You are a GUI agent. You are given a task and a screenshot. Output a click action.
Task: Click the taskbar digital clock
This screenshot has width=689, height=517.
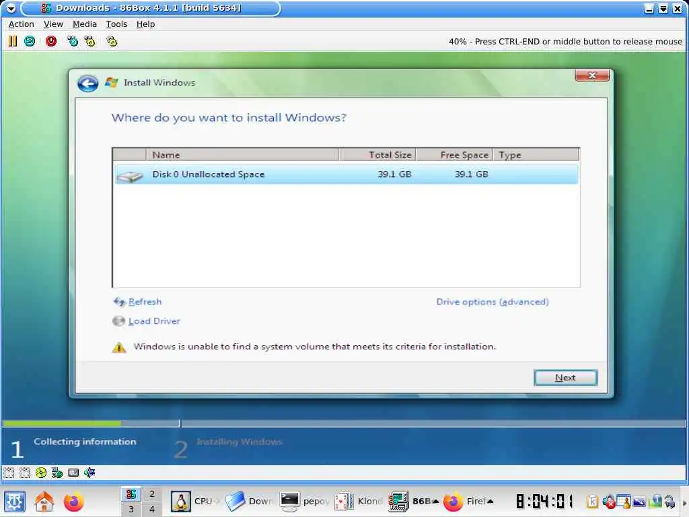(x=544, y=501)
